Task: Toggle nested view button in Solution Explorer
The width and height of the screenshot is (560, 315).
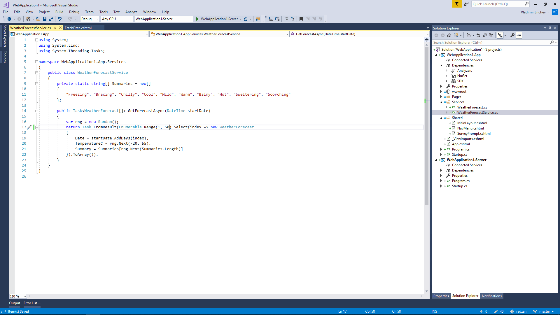Action: pyautogui.click(x=500, y=35)
